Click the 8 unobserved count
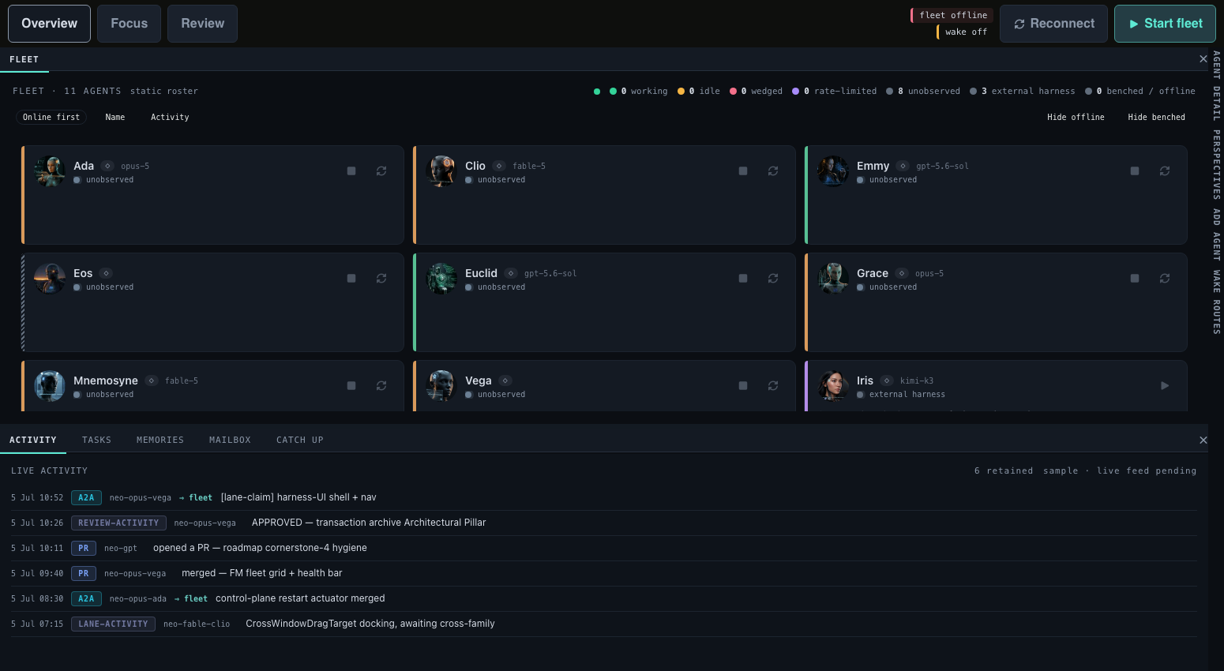 [923, 91]
